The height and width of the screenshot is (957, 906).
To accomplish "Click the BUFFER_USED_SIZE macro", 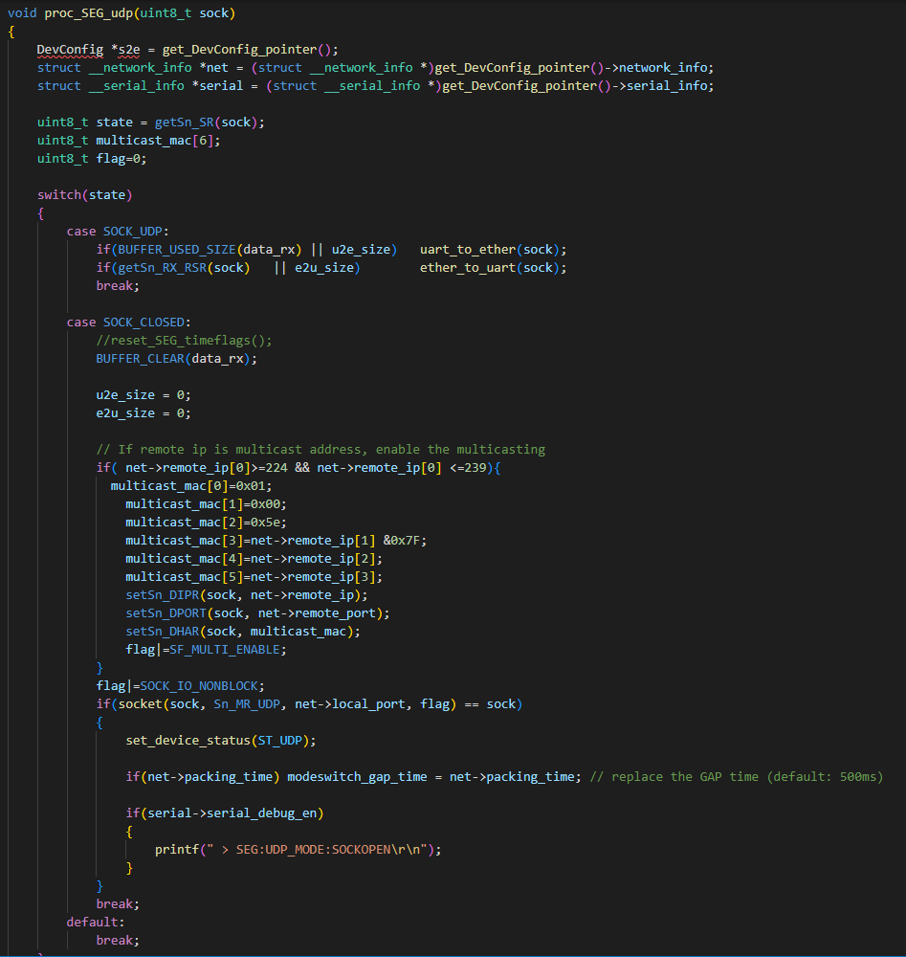I will [x=177, y=250].
